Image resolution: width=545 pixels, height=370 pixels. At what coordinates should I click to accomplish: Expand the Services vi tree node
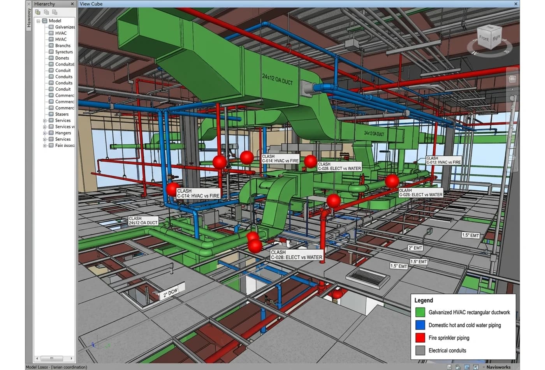point(45,127)
